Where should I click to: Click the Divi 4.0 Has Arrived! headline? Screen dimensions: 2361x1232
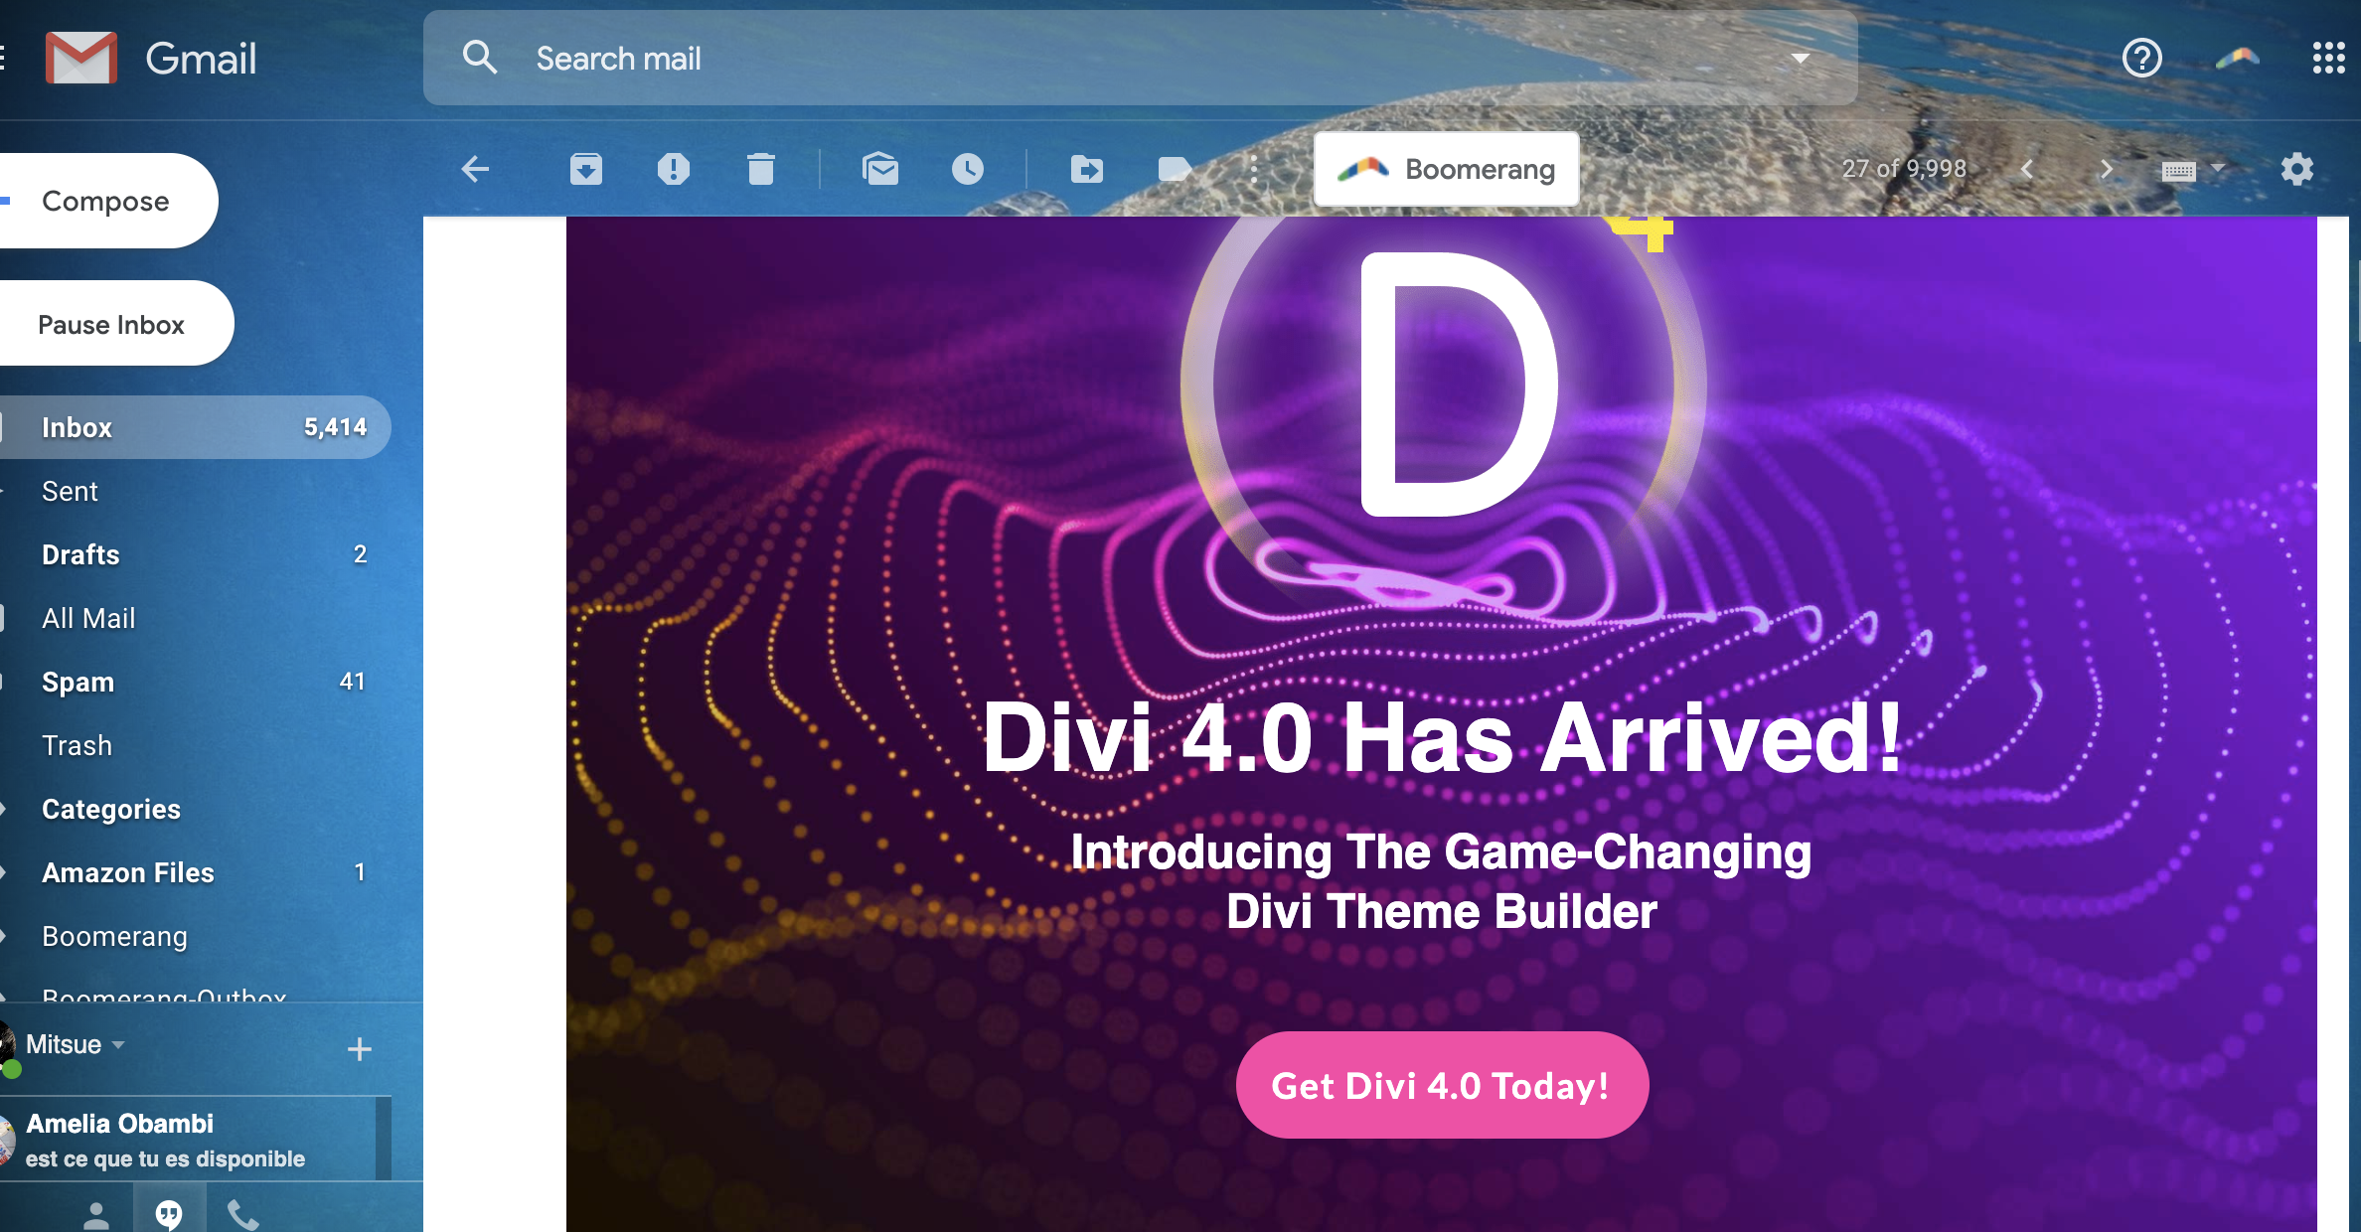[x=1442, y=737]
